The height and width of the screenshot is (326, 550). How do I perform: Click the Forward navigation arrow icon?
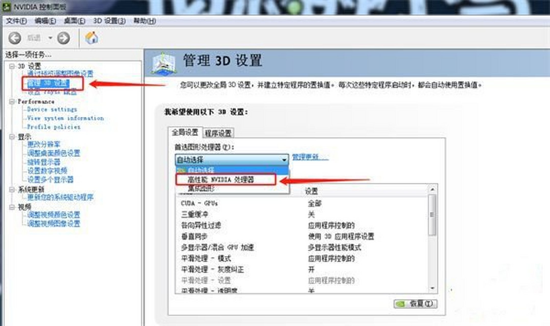(x=63, y=38)
